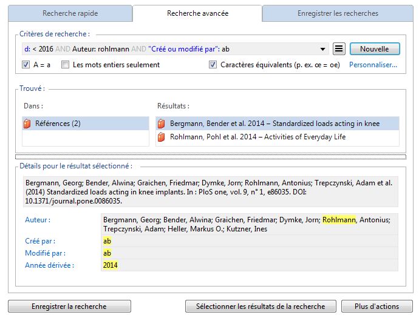This screenshot has width=419, height=318.
Task: Click the book icon of the Bergmann result
Action: point(162,124)
